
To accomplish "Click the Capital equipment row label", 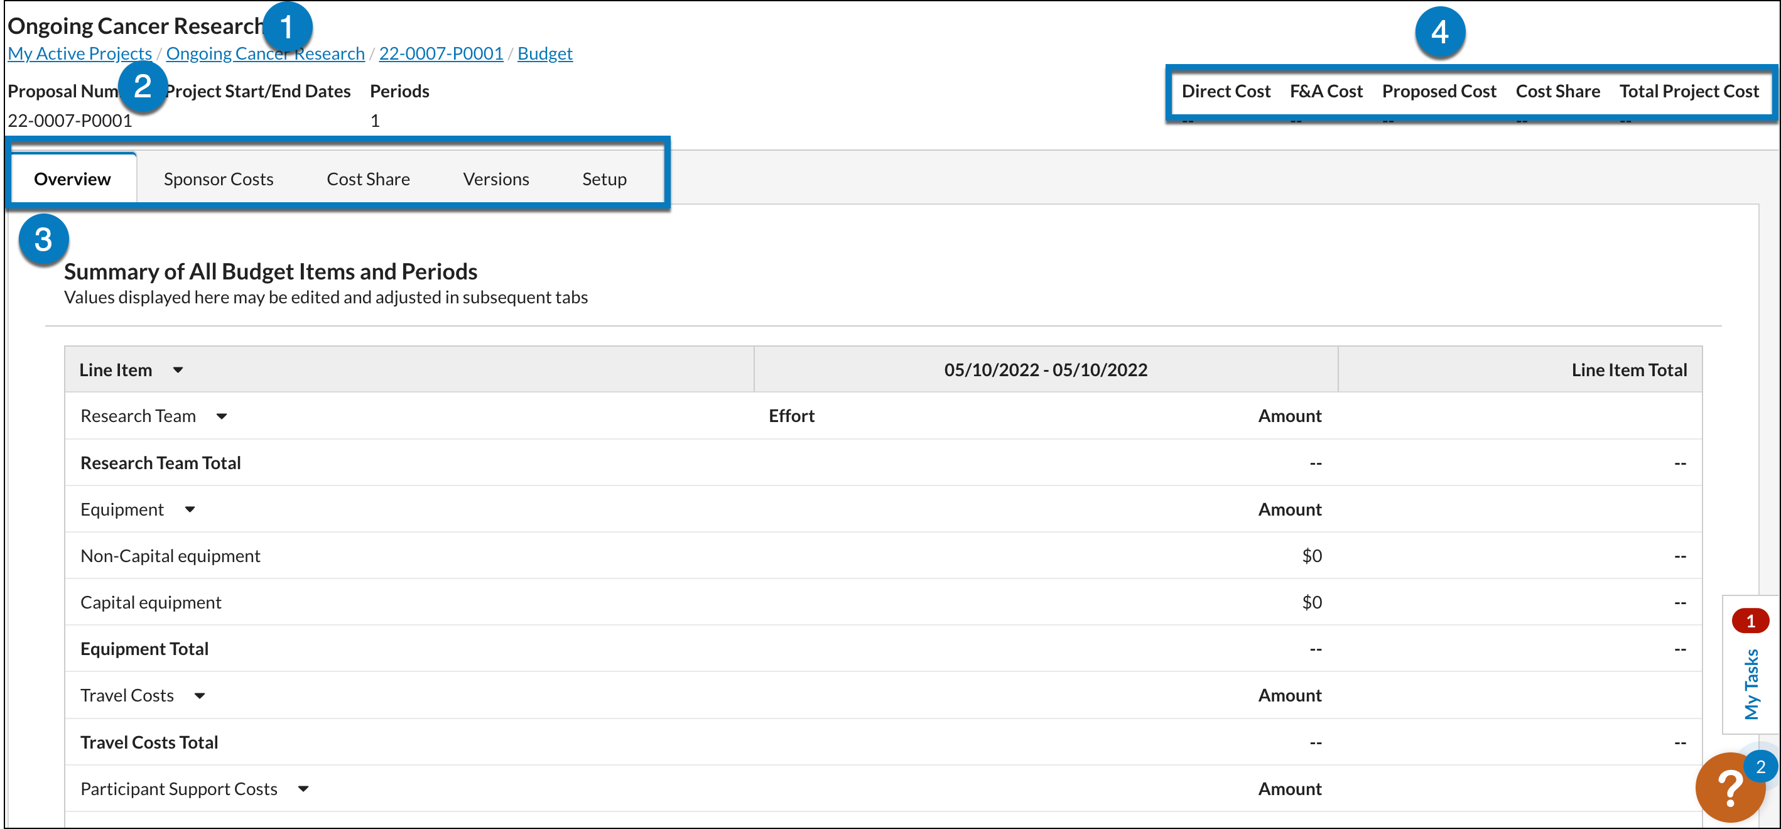I will click(x=151, y=602).
